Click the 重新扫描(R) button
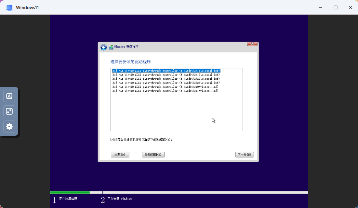This screenshot has width=358, height=208. pos(153,155)
